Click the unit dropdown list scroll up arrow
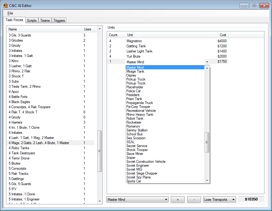Viewport: 272px width, 211px height. [207, 68]
